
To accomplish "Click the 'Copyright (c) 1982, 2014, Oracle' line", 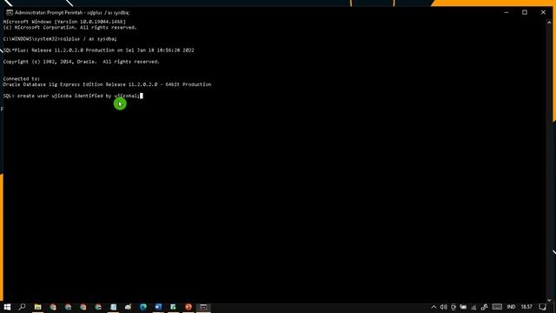I will point(81,62).
